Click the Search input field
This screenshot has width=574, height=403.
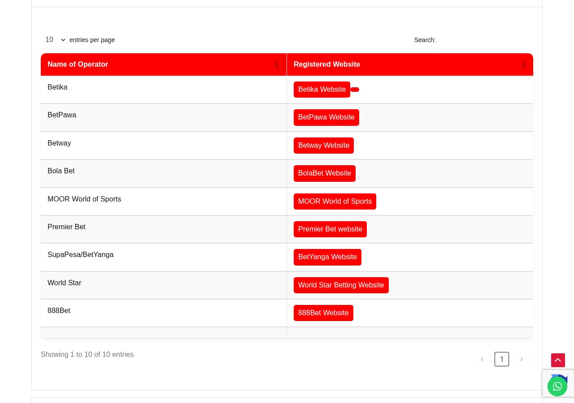(486, 40)
